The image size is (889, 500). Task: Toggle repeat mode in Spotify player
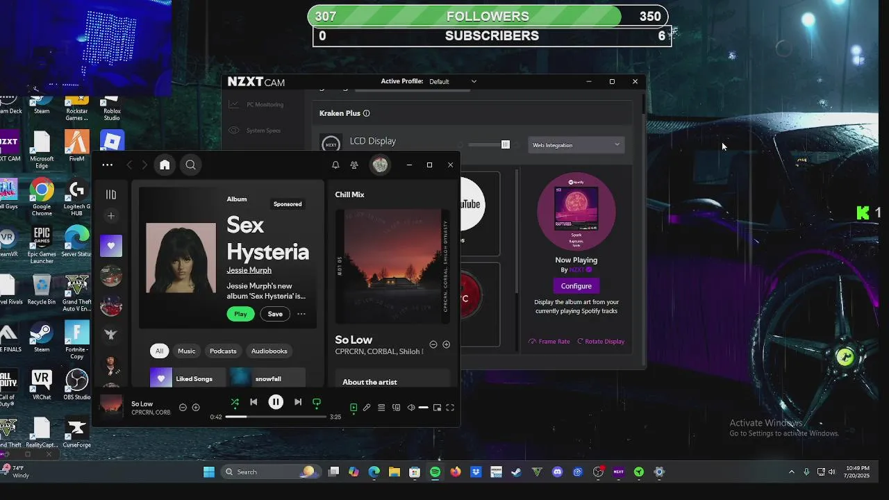(x=317, y=402)
